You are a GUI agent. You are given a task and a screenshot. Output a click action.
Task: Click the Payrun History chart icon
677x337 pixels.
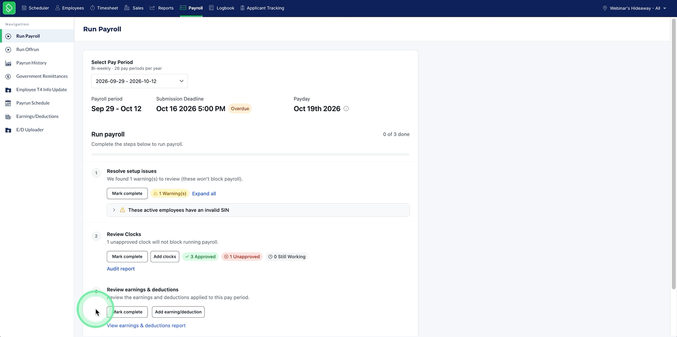(8, 63)
